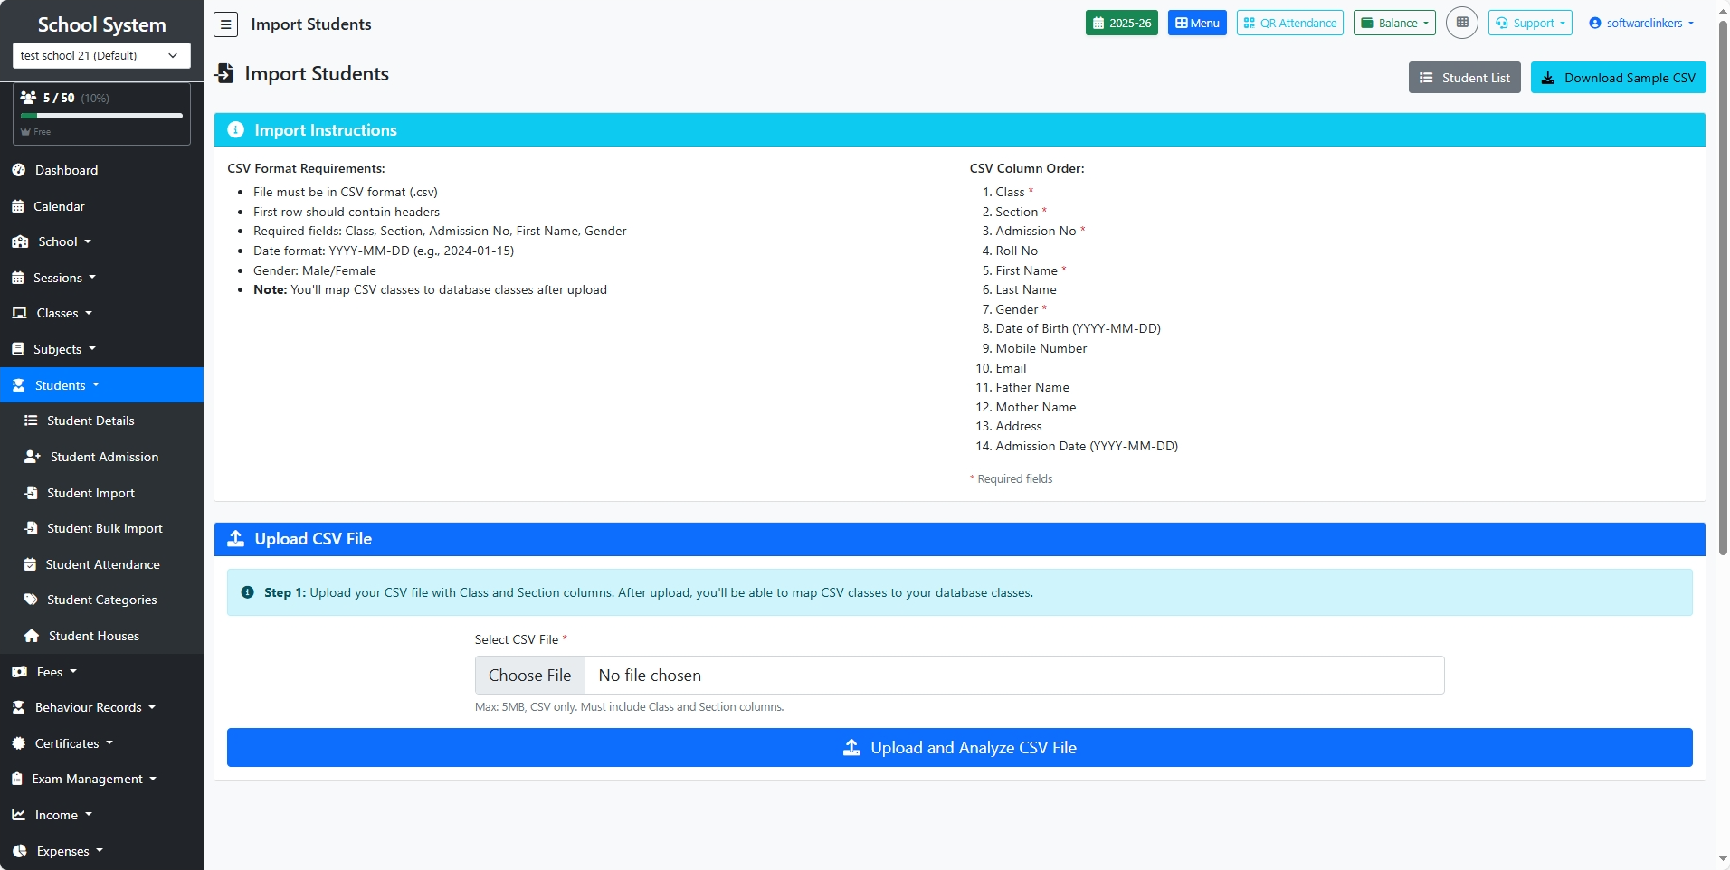Click the hamburger sidebar toggle icon
Image resolution: width=1730 pixels, height=870 pixels.
(225, 24)
